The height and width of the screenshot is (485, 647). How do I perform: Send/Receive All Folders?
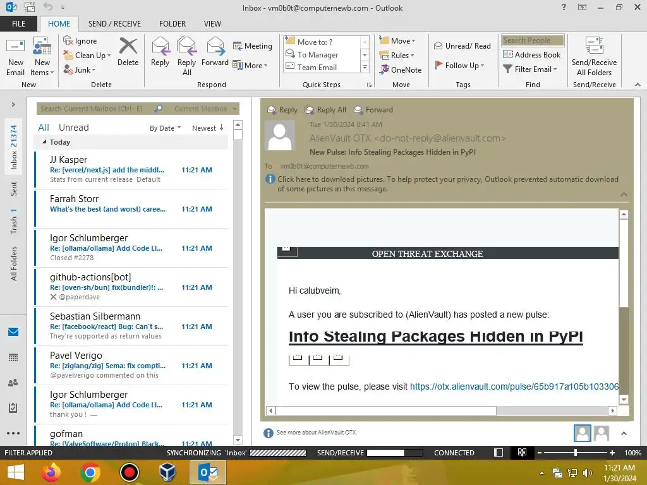(594, 57)
